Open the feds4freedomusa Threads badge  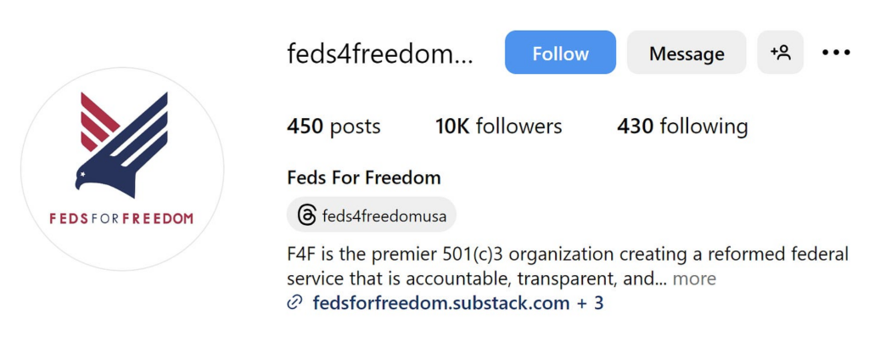[372, 216]
